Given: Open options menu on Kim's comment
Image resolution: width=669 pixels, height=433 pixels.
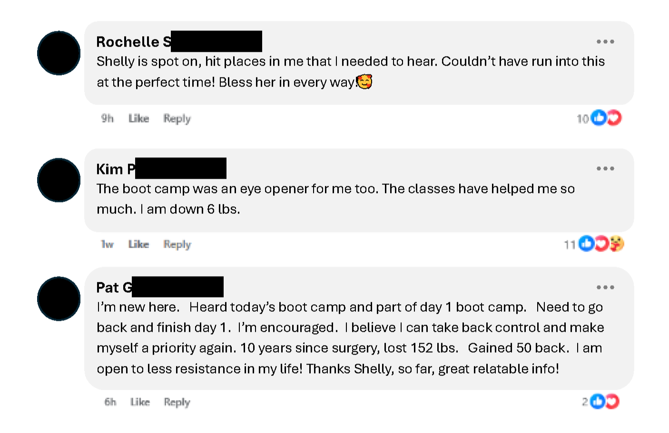Looking at the screenshot, I should pos(605,169).
